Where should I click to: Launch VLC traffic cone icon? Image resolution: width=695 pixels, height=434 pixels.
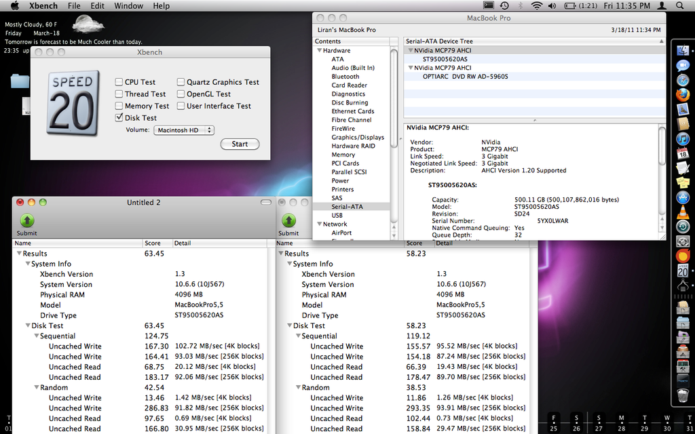(x=683, y=212)
